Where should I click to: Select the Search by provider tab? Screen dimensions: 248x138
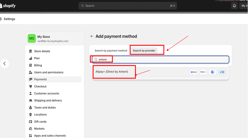pyautogui.click(x=144, y=51)
